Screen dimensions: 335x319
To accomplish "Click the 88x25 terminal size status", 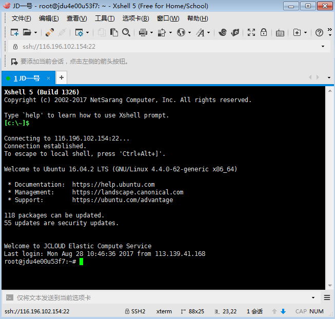I will point(192,311).
